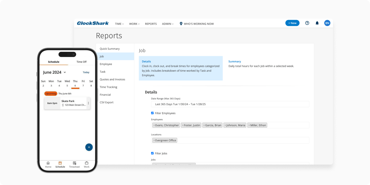370x185 pixels.
Task: Click the + New button
Action: pos(292,23)
